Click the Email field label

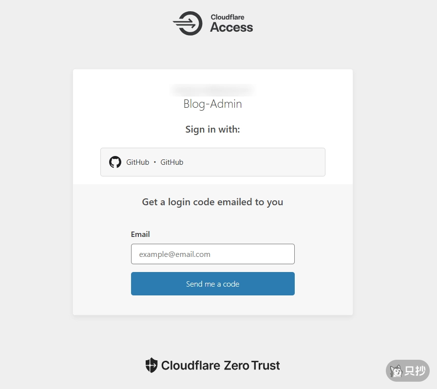tap(140, 234)
